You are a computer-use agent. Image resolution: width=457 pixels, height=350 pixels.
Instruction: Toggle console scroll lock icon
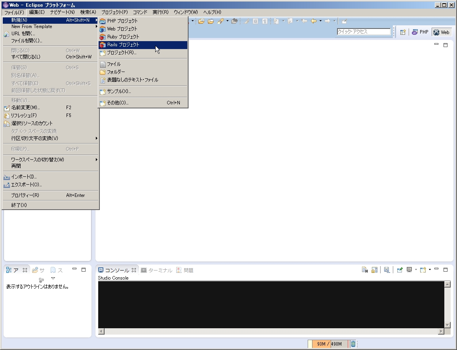(x=375, y=270)
